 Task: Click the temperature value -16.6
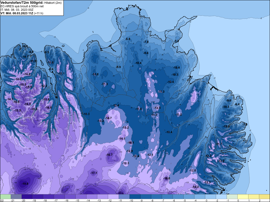point(48,107)
